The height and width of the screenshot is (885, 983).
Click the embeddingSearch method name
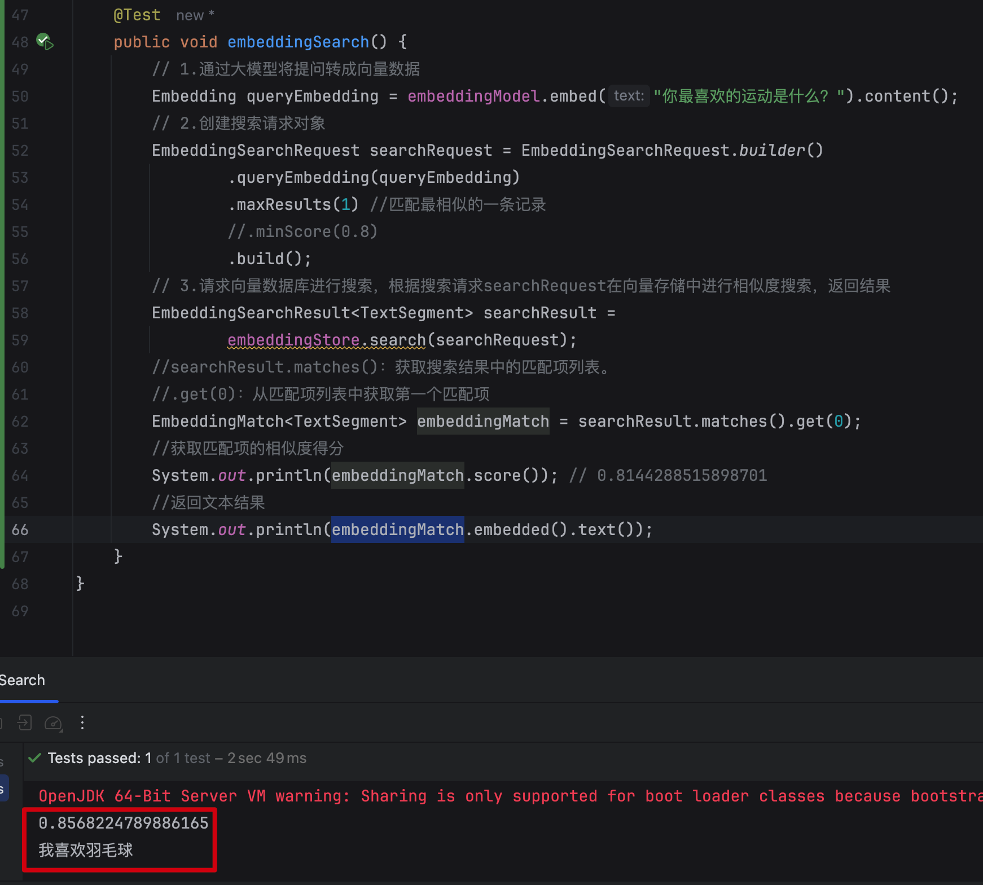(x=298, y=42)
